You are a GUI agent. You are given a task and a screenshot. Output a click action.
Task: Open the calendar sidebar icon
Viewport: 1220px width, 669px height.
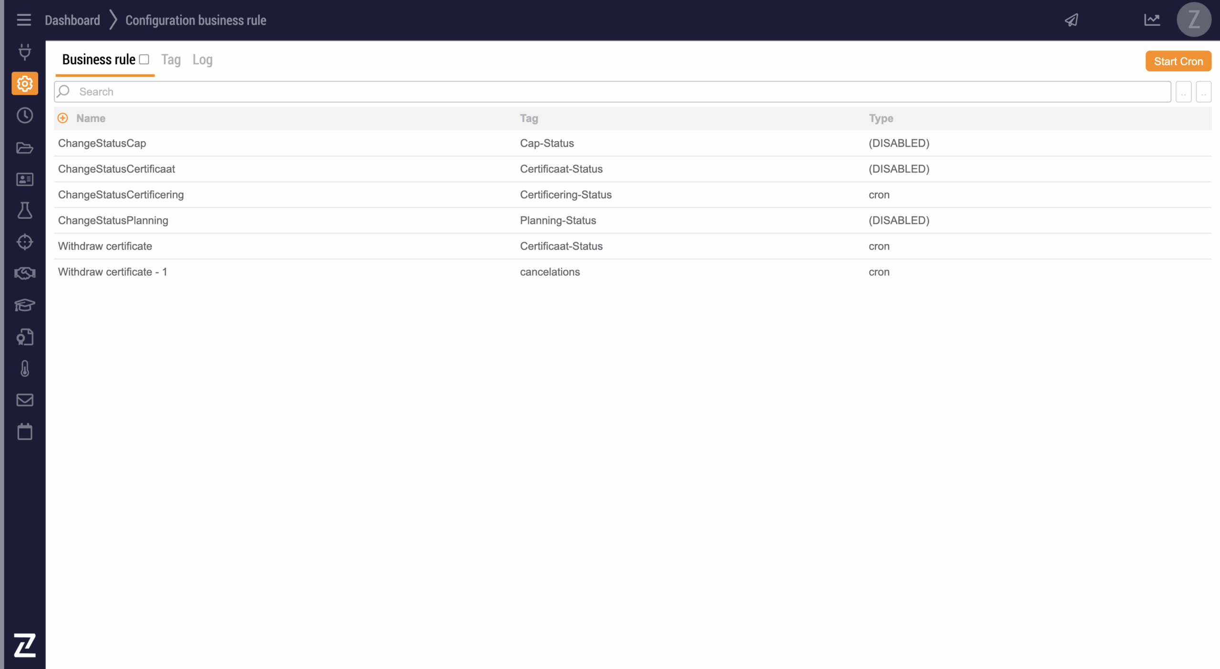(25, 432)
